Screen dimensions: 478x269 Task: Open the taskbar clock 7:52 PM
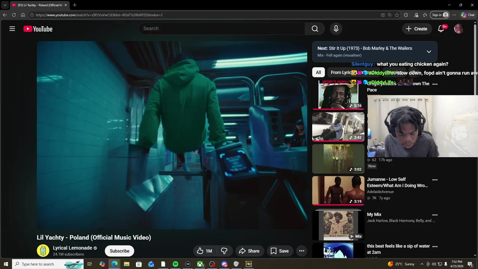[x=457, y=264]
